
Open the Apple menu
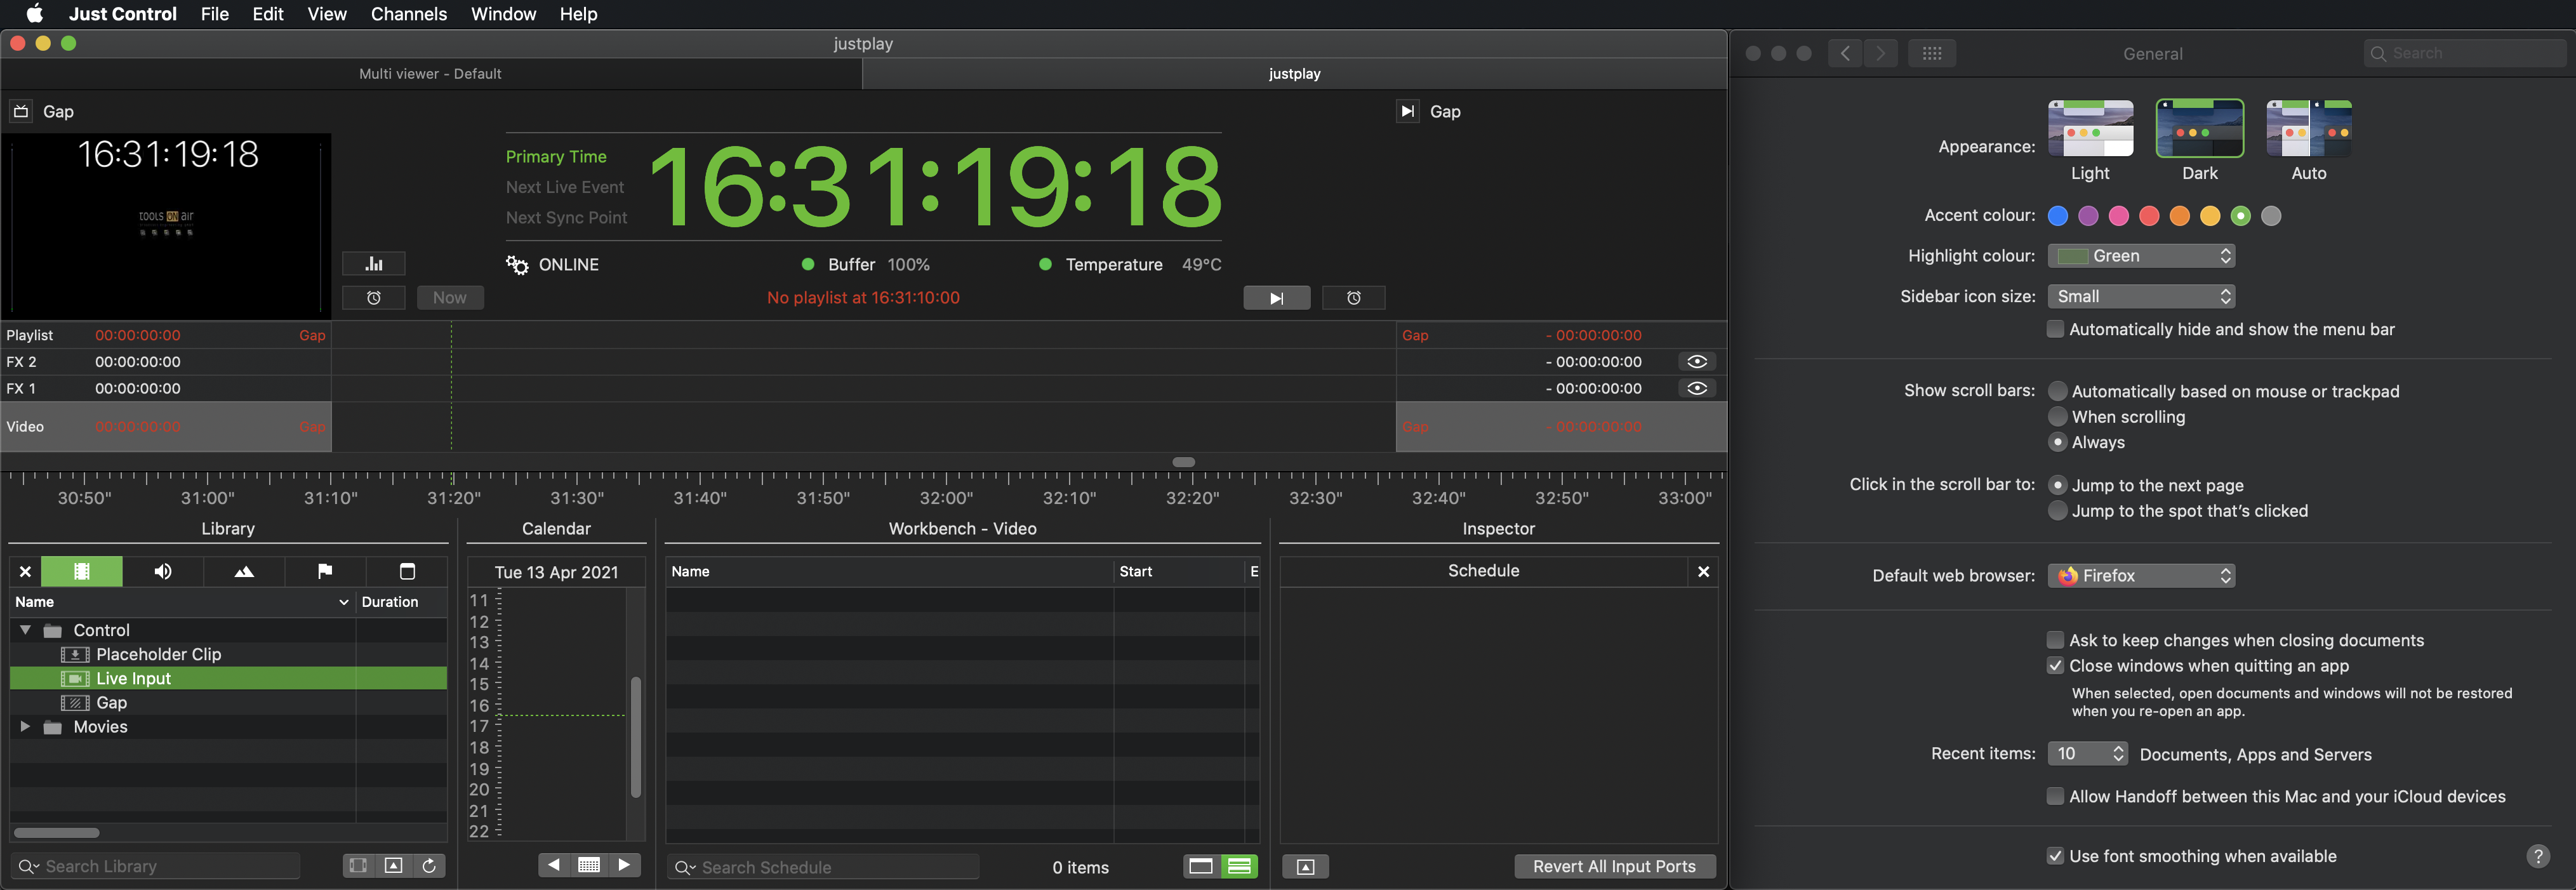[34, 14]
